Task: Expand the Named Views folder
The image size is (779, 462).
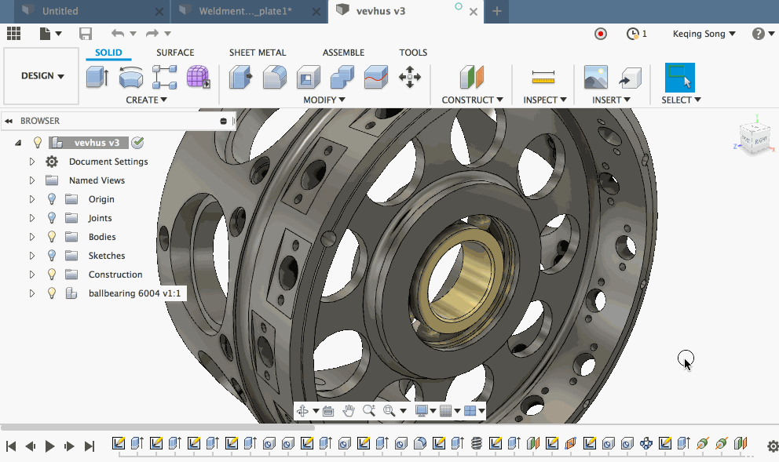Action: click(x=32, y=180)
